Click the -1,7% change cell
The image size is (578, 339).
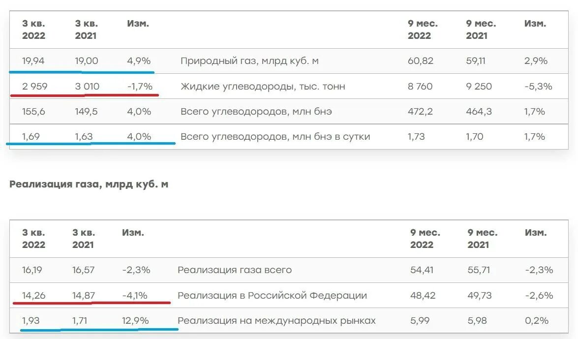click(140, 87)
